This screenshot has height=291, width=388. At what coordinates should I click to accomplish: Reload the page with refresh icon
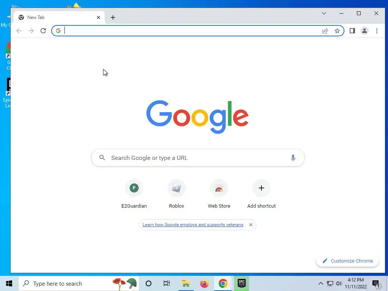click(x=43, y=31)
